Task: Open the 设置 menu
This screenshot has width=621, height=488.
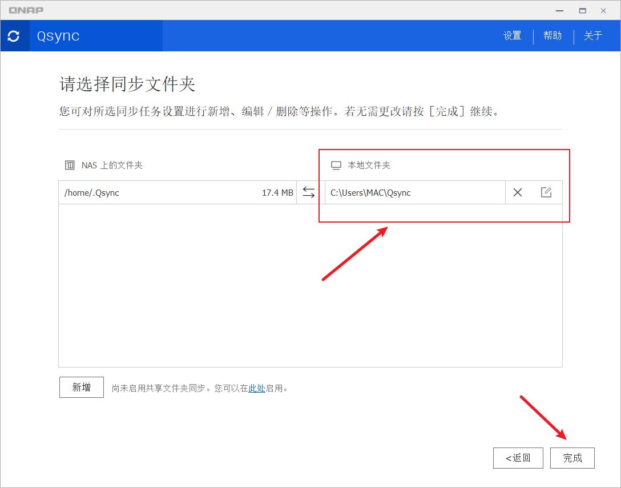Action: click(x=512, y=35)
